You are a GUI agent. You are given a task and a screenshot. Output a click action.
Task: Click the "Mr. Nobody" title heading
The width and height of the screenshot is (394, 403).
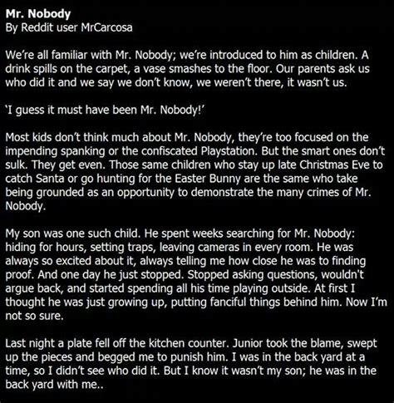tap(38, 14)
